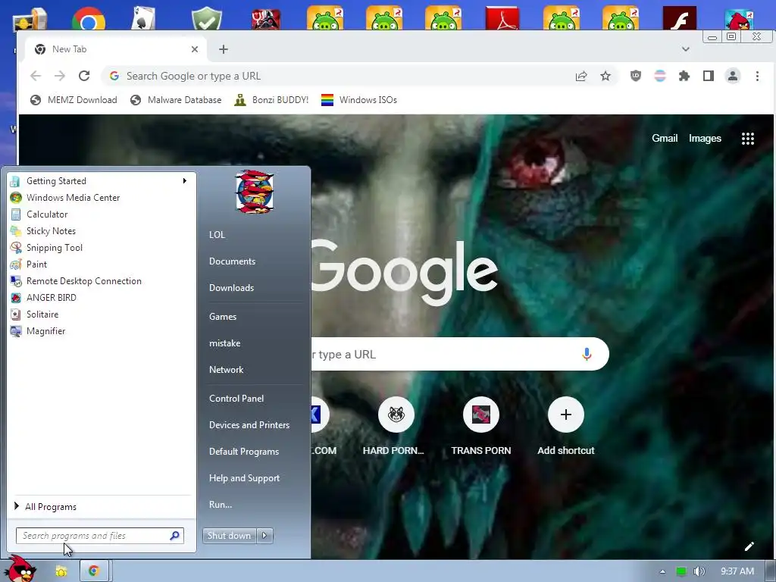Expand Getting Started submenu arrow
Image resolution: width=776 pixels, height=582 pixels.
(x=185, y=180)
